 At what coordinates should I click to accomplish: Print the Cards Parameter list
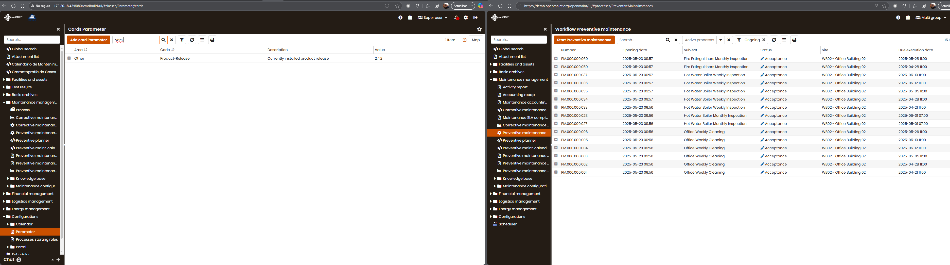coord(212,40)
